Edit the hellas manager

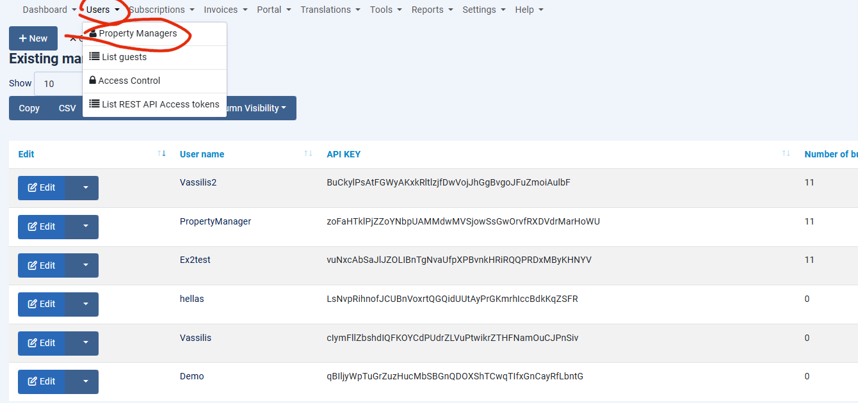[x=42, y=304]
